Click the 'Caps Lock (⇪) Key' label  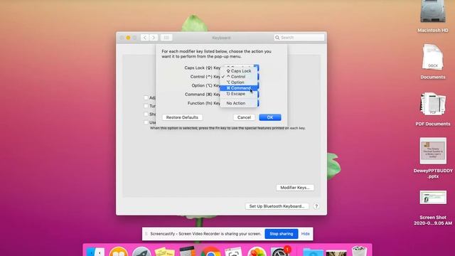(202, 68)
